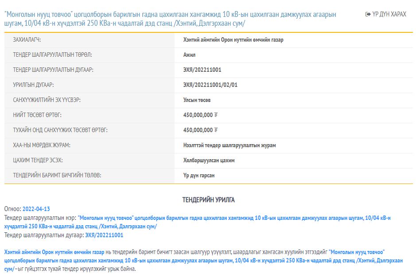The height and width of the screenshot is (274, 416).
Task: Click УРИЛГЫН ДУГААР label
Action: [33, 85]
